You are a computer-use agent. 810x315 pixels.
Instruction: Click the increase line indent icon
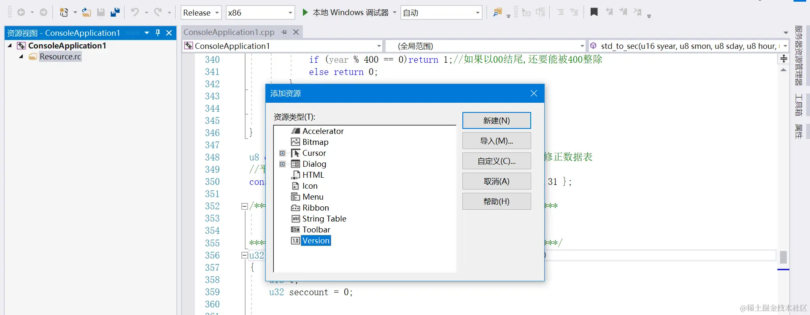tap(540, 12)
